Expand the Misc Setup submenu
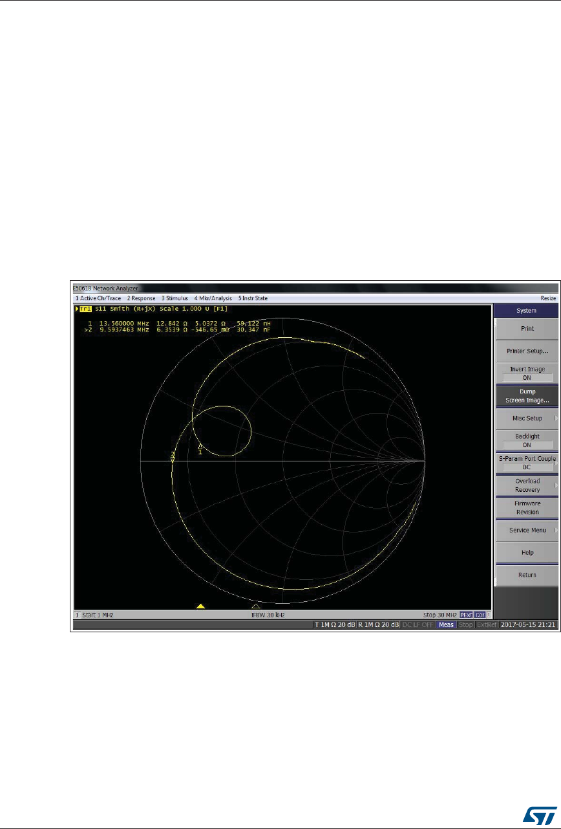This screenshot has width=561, height=829. (527, 418)
